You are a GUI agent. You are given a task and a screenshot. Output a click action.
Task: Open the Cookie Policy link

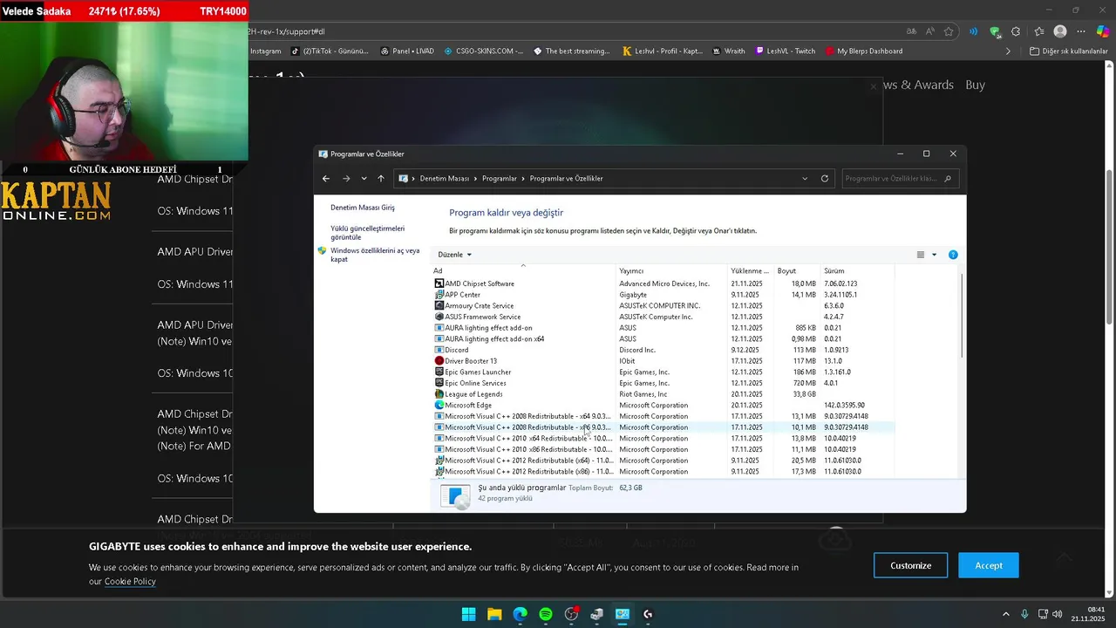click(x=130, y=582)
